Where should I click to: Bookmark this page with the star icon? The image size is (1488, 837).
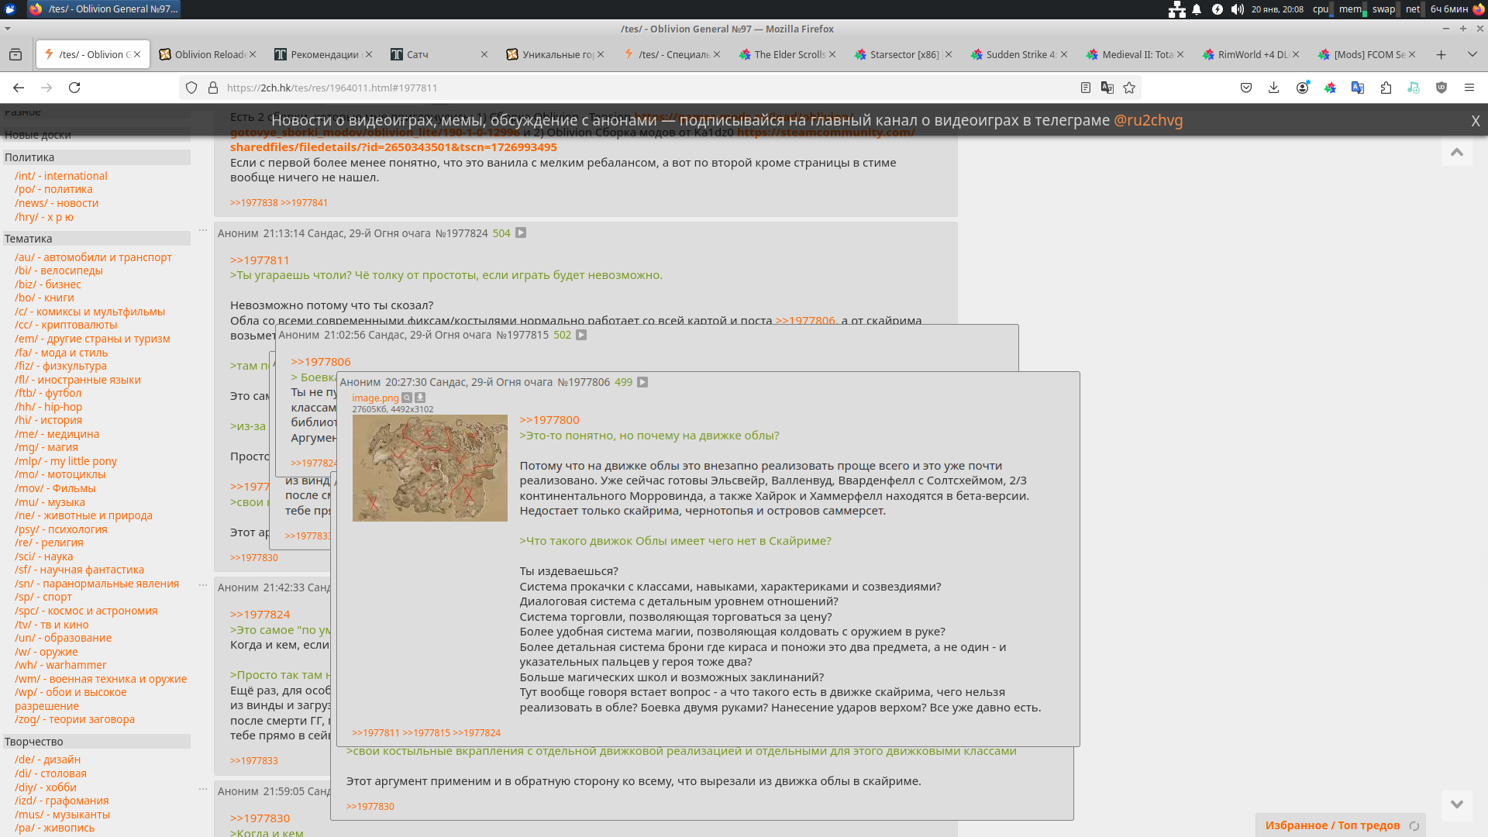coord(1129,88)
